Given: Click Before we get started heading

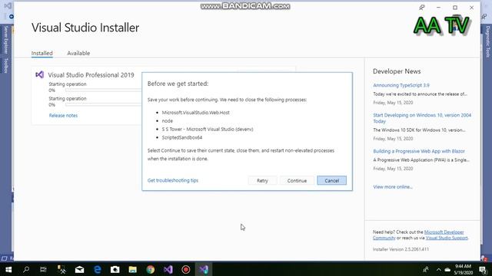Looking at the screenshot, I should point(178,84).
